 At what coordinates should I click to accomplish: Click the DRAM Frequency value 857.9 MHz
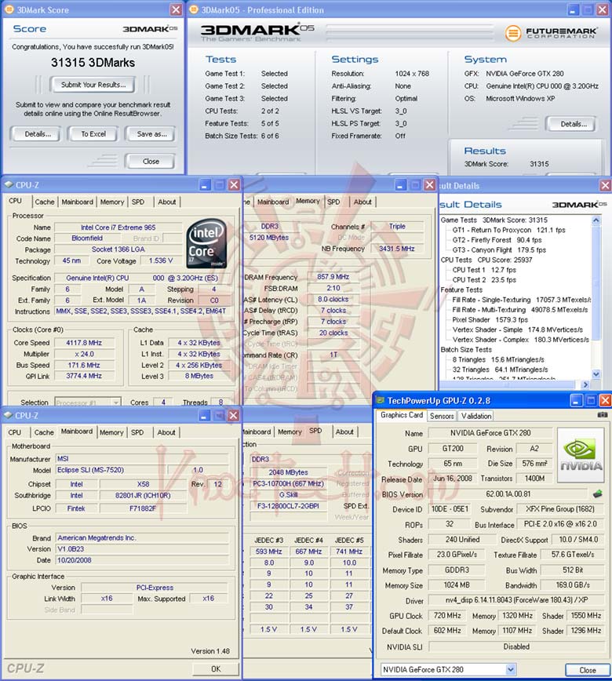tap(333, 277)
